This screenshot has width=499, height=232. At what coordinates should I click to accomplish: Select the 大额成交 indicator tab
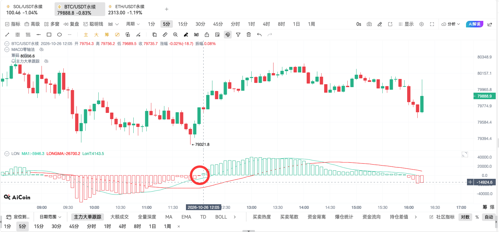(120, 217)
